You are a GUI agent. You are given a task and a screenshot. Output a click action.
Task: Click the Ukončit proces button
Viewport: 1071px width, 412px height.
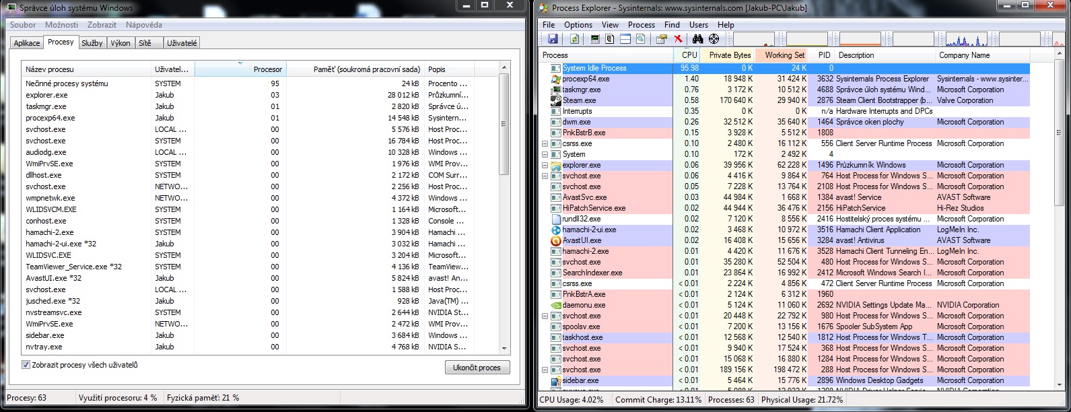[x=477, y=368]
